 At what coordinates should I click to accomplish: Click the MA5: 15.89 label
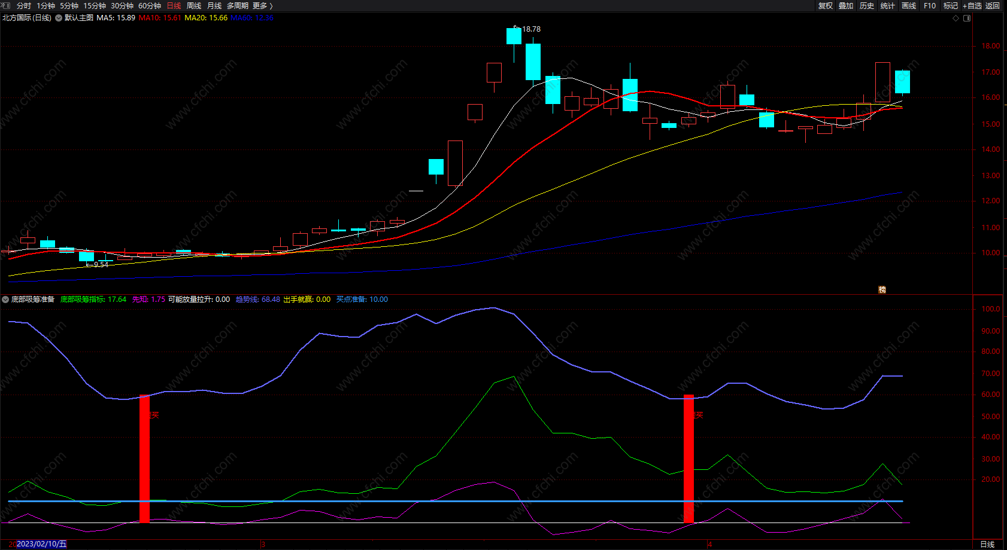pyautogui.click(x=116, y=18)
